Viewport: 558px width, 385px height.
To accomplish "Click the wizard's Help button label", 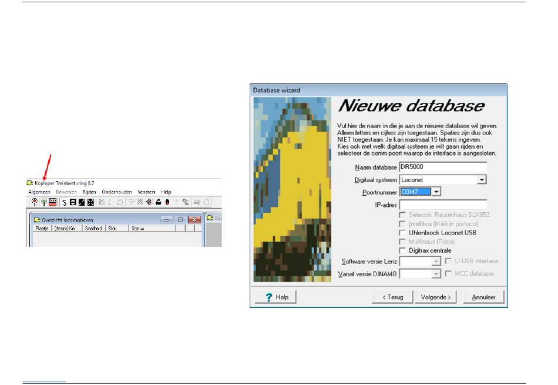I will click(282, 297).
